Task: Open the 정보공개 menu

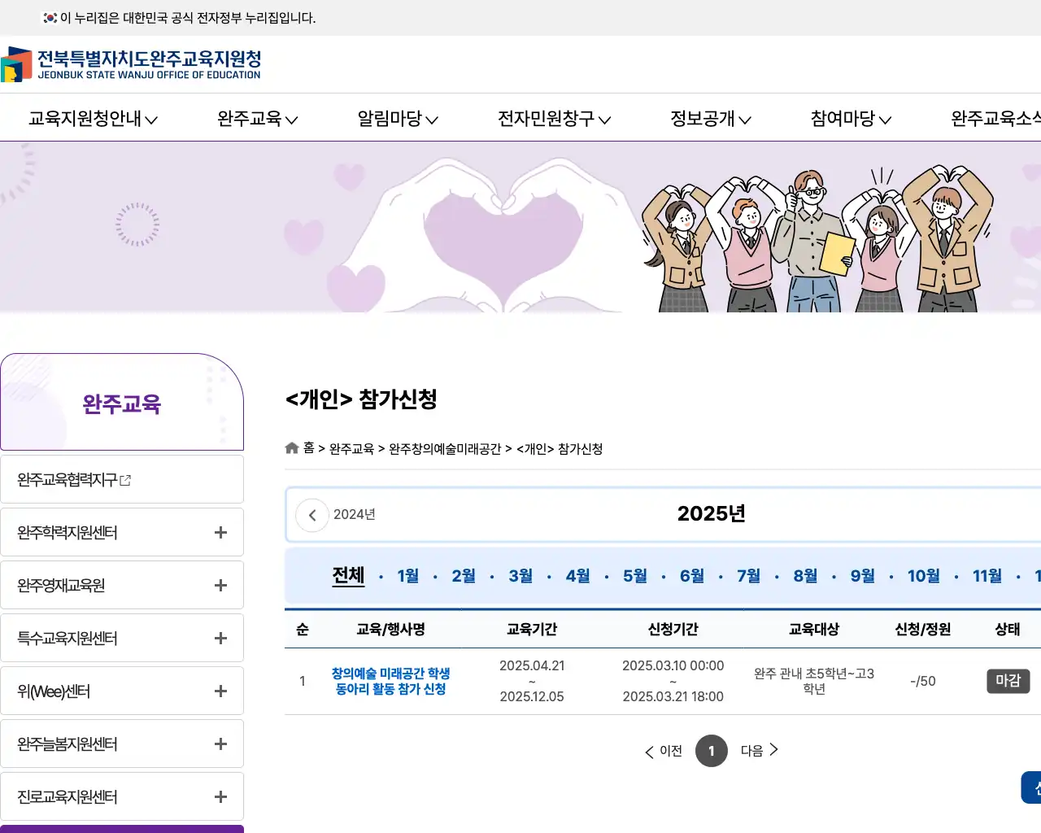Action: pyautogui.click(x=709, y=118)
